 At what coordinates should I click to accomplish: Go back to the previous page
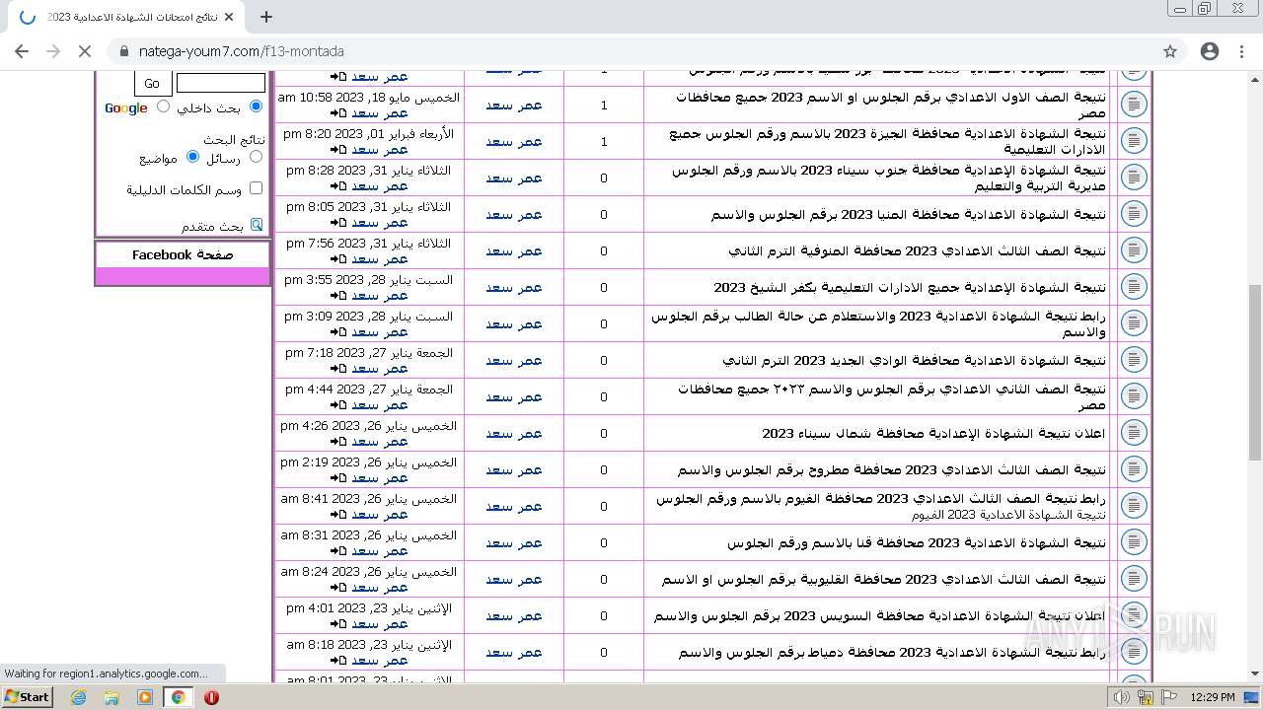point(22,51)
